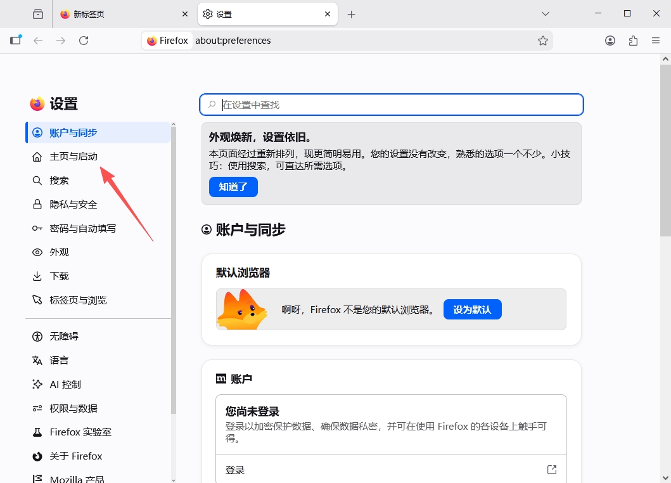Click the cursor icon beside 标签页与浏览

(x=37, y=300)
